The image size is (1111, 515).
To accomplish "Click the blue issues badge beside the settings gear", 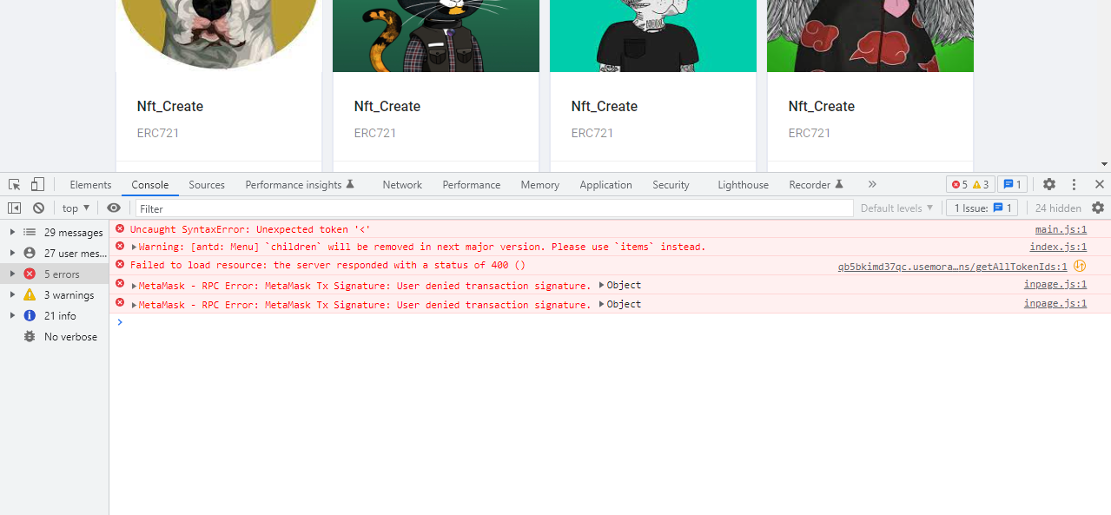I will pyautogui.click(x=1012, y=185).
